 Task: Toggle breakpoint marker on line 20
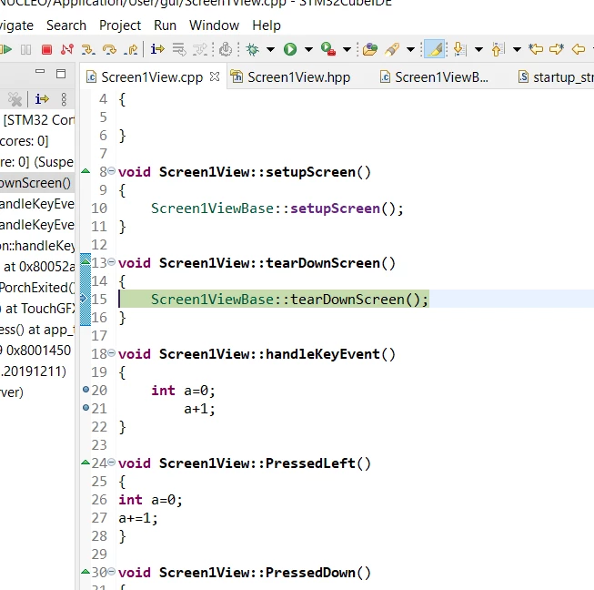(86, 390)
